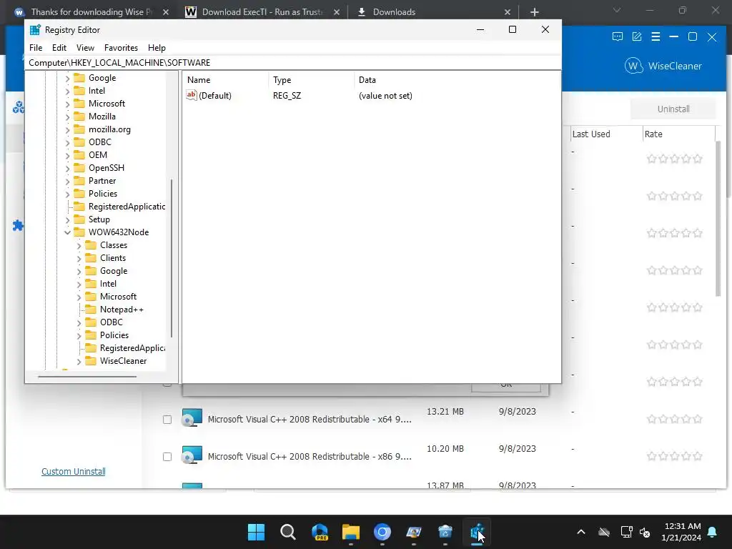
Task: Open the File menu in Registry Editor
Action: 36,48
